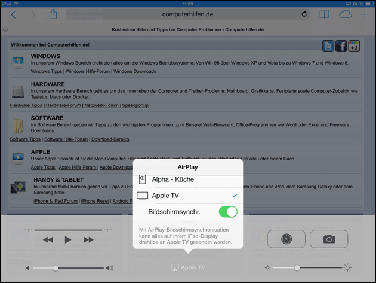Image resolution: width=376 pixels, height=283 pixels.
Task: Open the Camera icon in Control Center
Action: [x=329, y=239]
